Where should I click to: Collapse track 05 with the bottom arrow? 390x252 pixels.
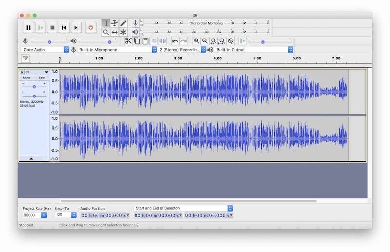point(31,159)
